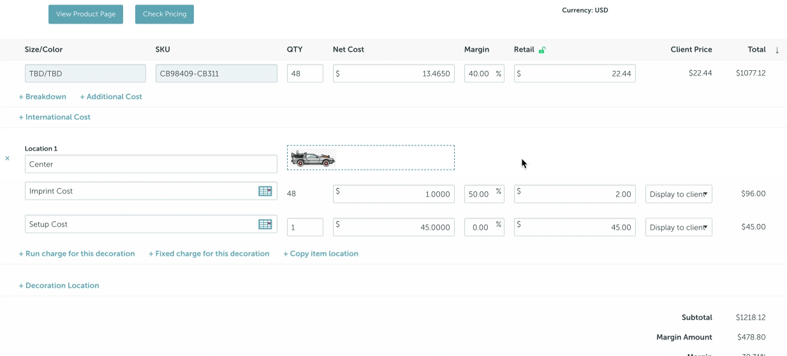Click the green Retail lock icon
The image size is (787, 356).
(x=542, y=50)
